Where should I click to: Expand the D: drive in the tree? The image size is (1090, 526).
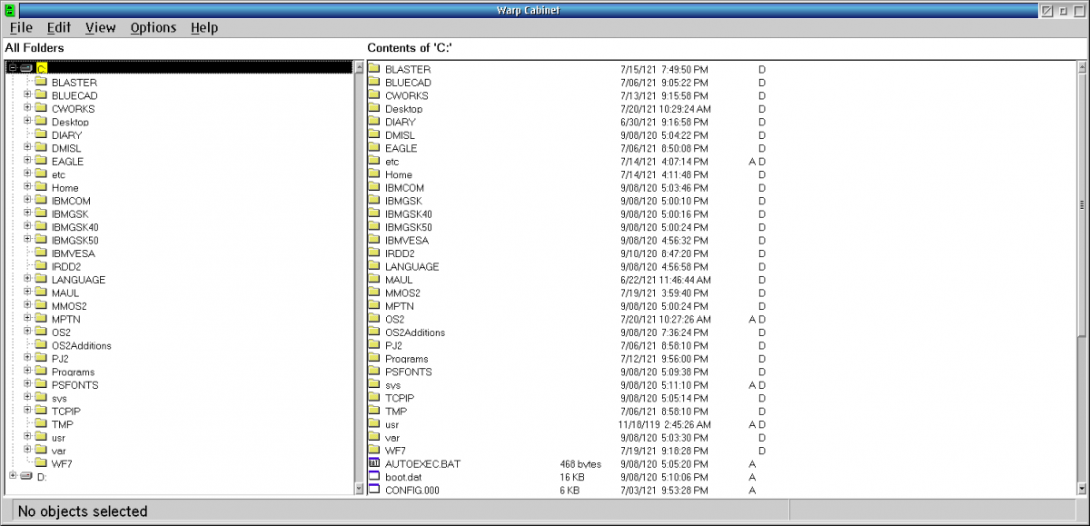11,475
